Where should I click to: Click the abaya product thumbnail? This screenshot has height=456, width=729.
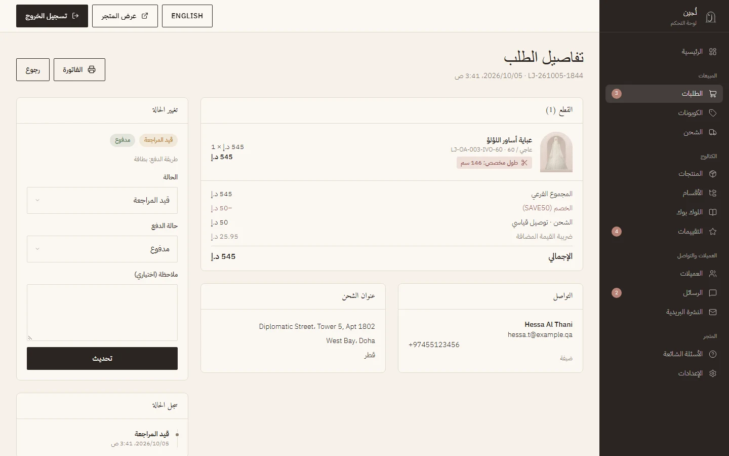click(556, 152)
